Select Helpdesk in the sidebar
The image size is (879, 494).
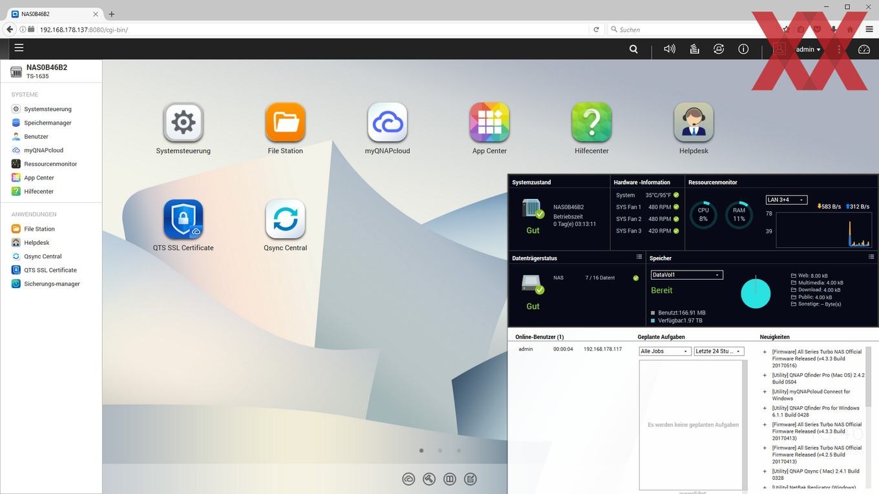click(x=37, y=243)
